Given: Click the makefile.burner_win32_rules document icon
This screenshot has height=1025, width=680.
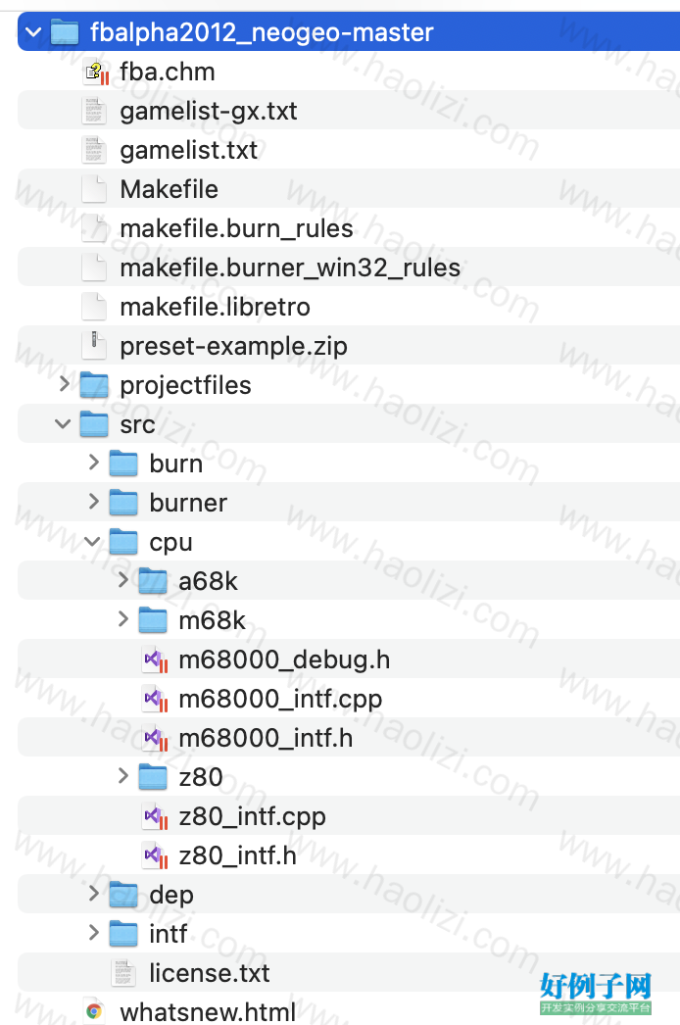Looking at the screenshot, I should [94, 268].
